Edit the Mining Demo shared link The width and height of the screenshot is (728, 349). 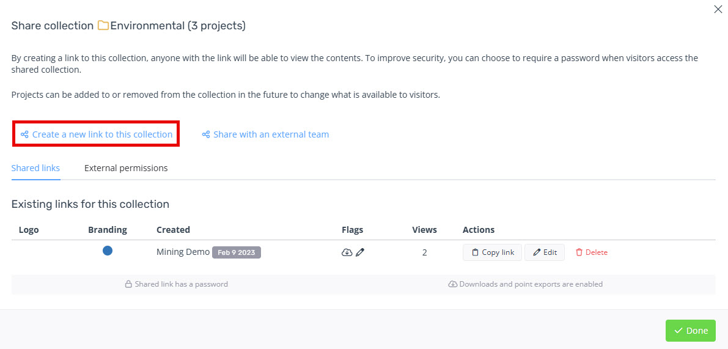(545, 252)
